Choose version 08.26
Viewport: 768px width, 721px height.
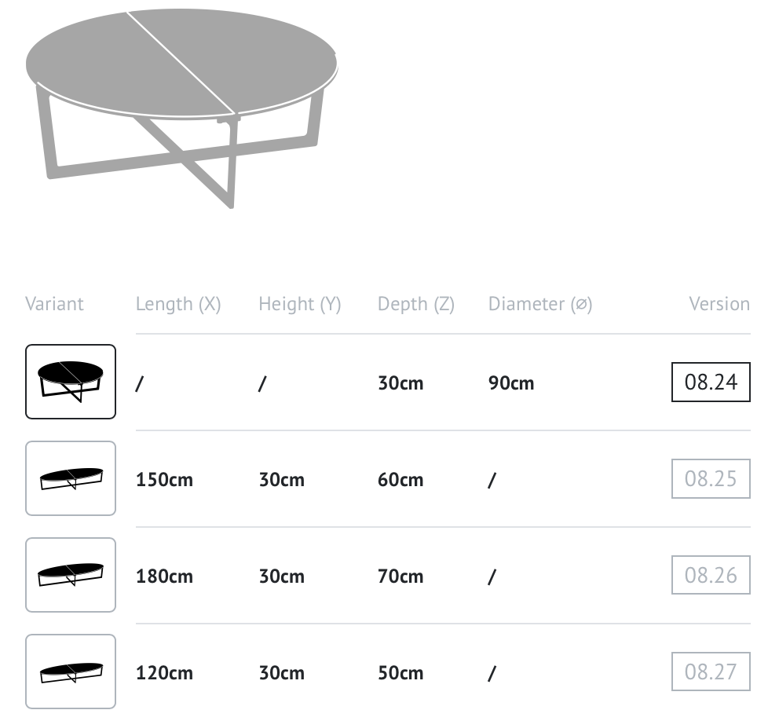pyautogui.click(x=711, y=575)
